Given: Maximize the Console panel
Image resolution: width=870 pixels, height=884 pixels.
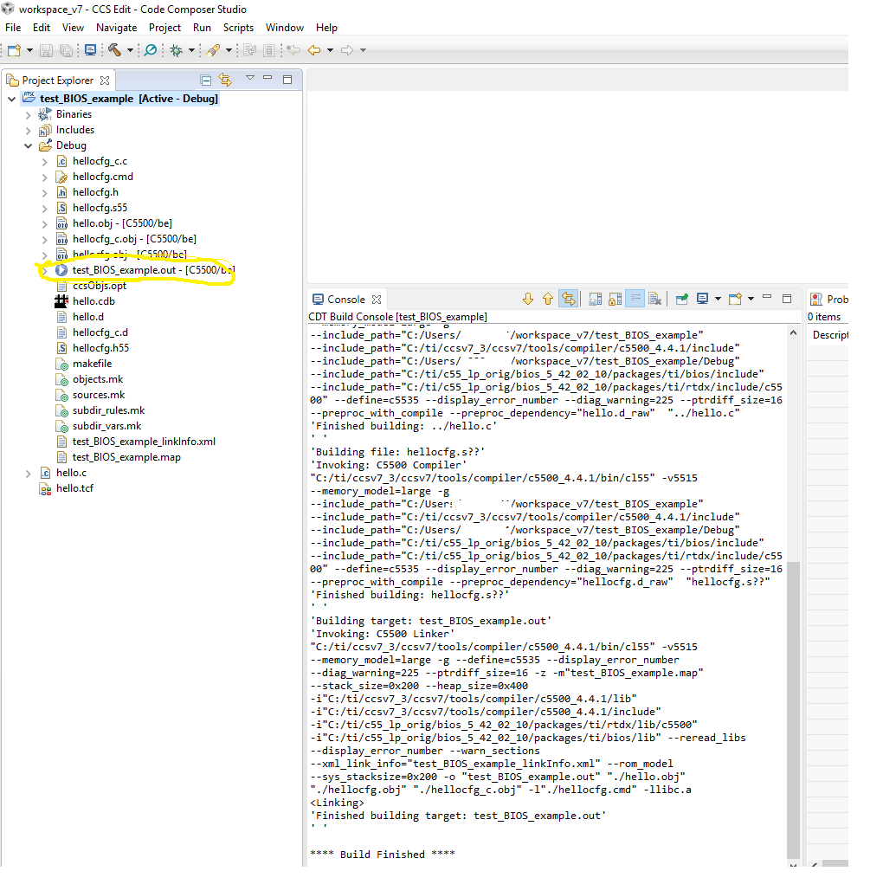Looking at the screenshot, I should pyautogui.click(x=787, y=299).
